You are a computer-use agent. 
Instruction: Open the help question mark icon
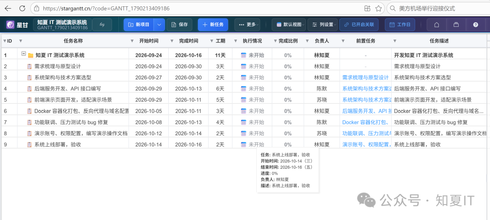point(475,24)
